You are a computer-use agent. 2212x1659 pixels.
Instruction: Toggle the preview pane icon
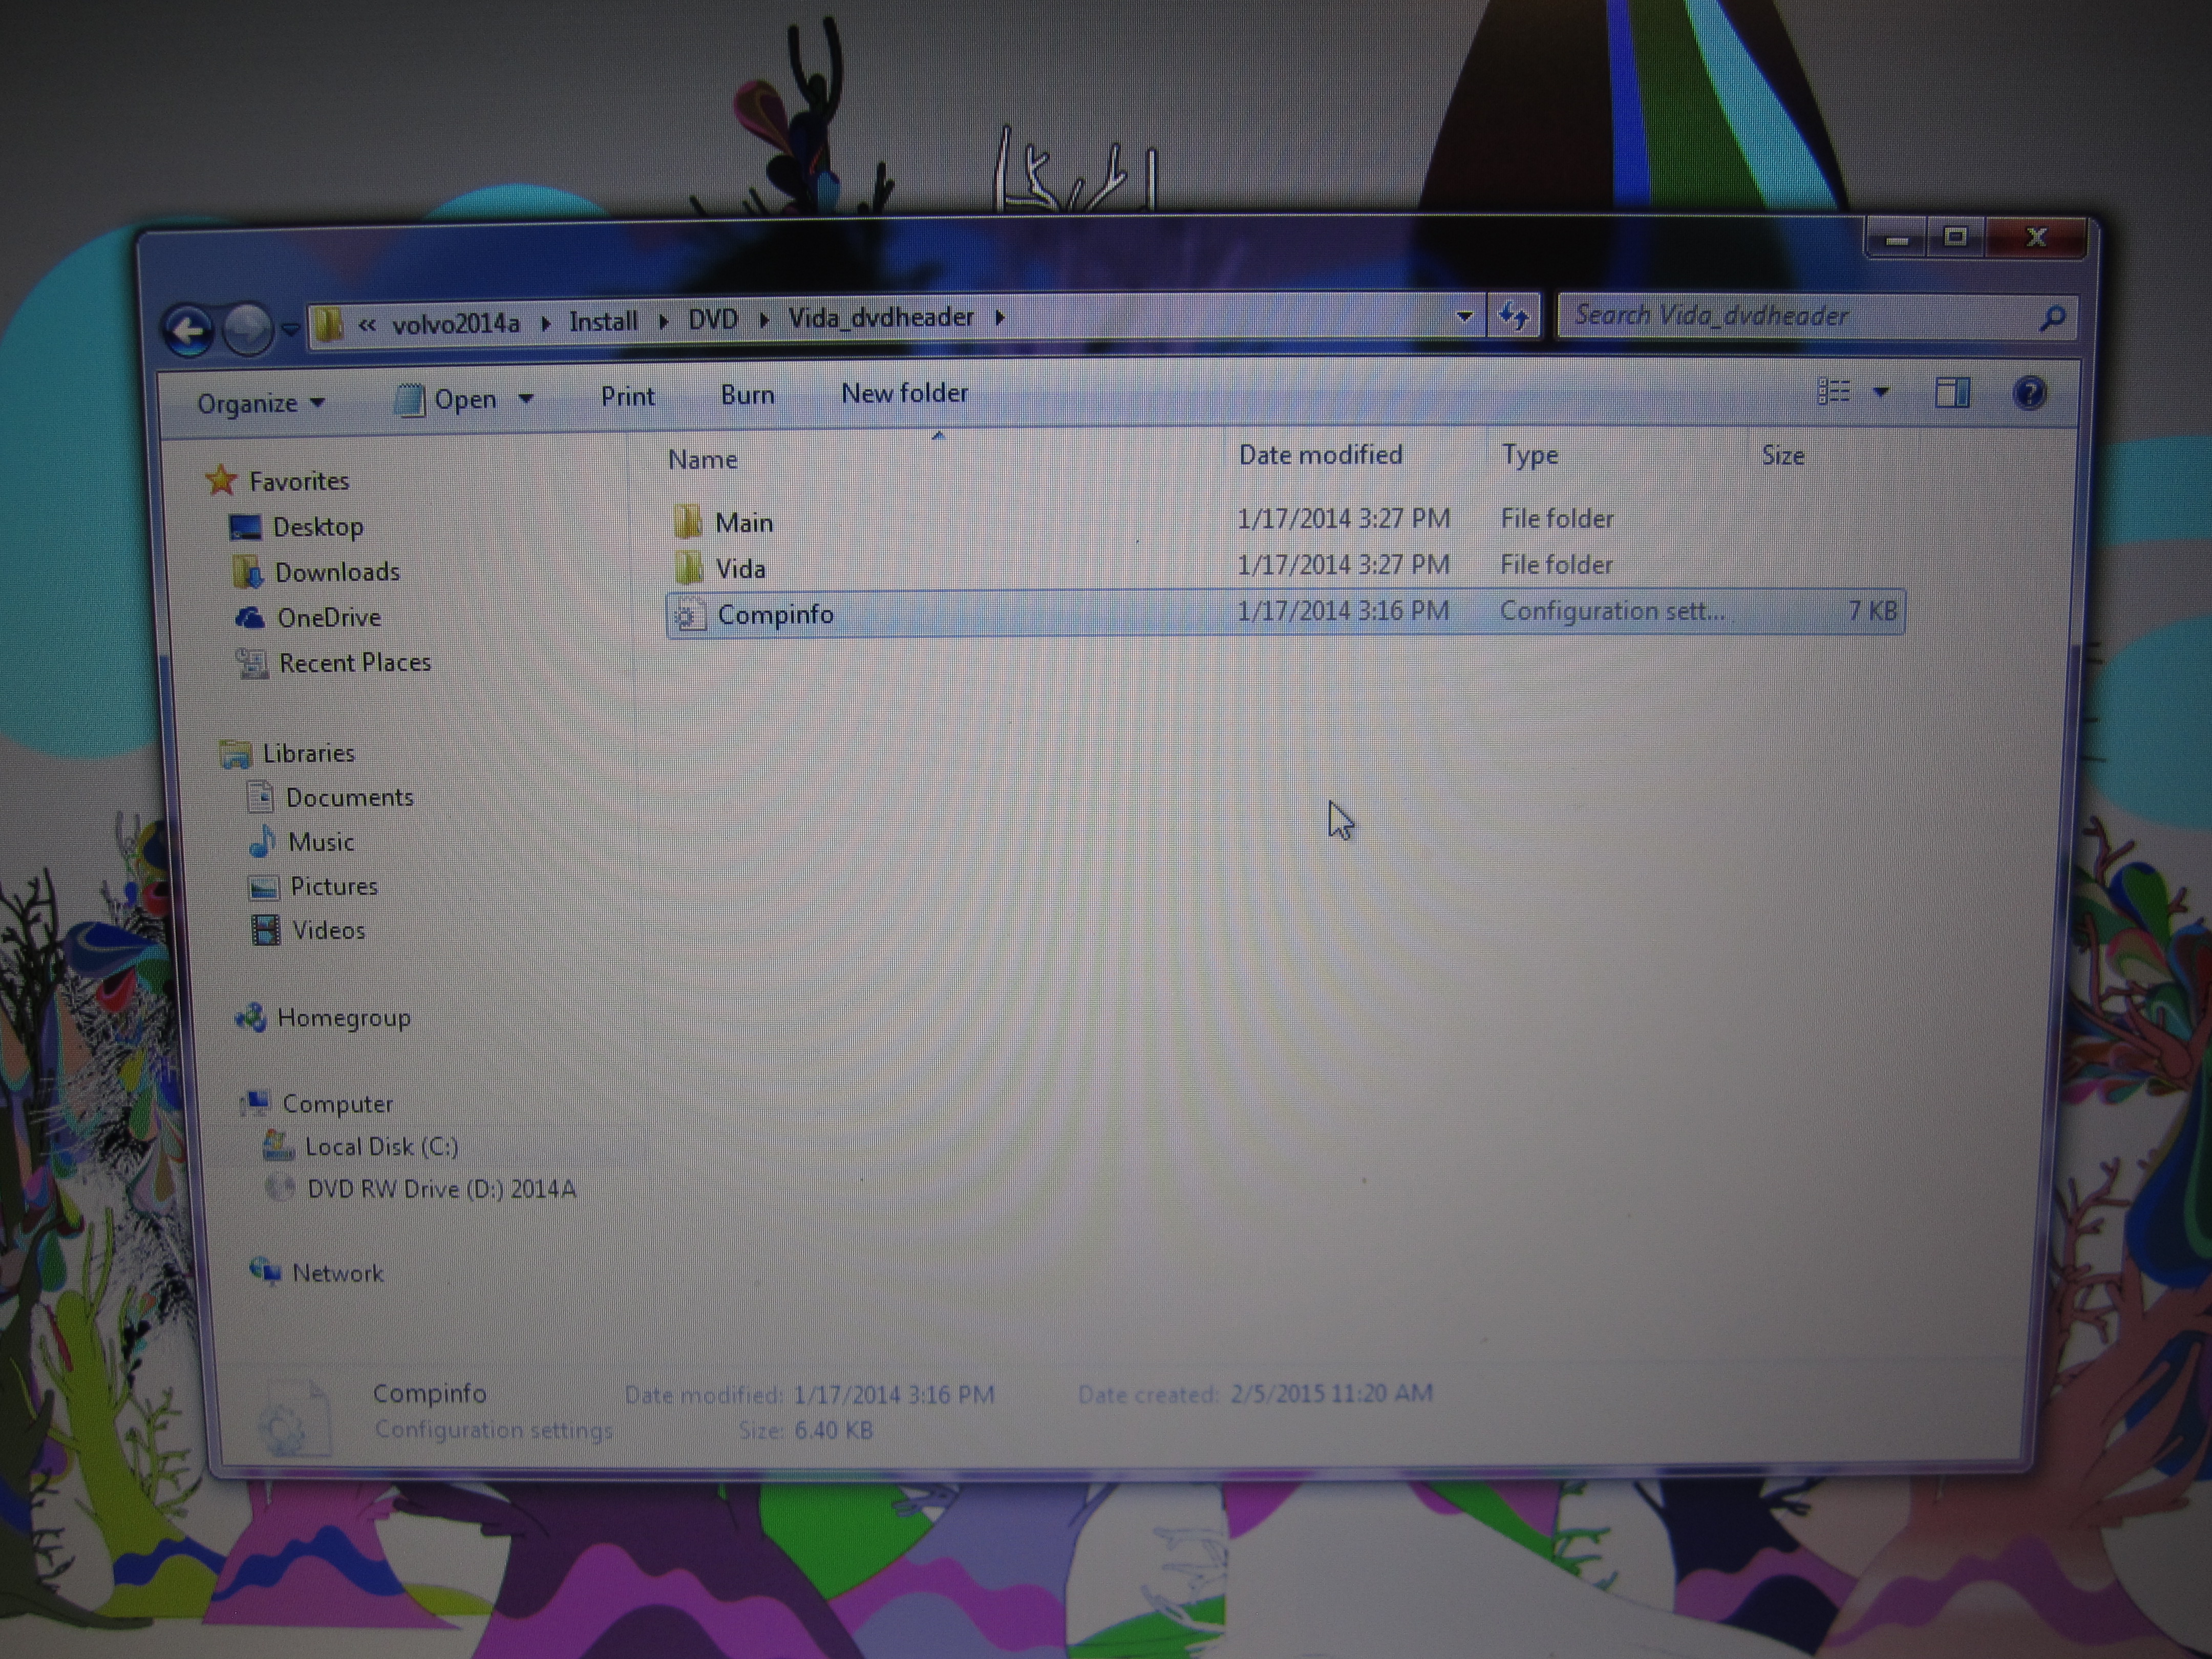(1951, 392)
